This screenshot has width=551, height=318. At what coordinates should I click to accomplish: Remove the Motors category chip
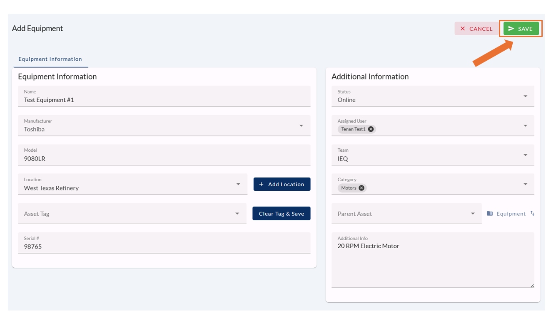pyautogui.click(x=362, y=188)
